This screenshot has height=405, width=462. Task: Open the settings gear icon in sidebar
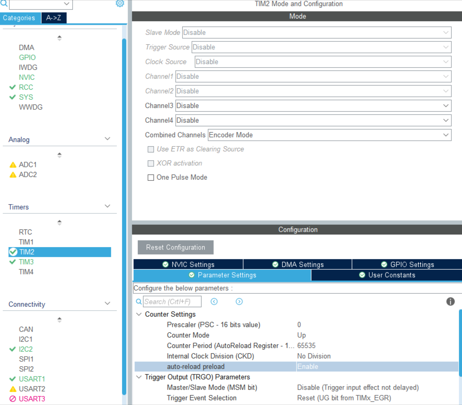tap(120, 3)
